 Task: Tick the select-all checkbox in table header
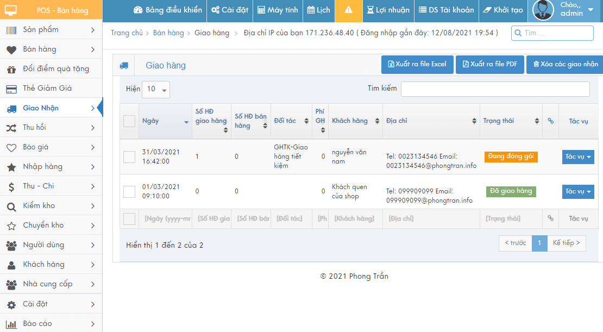(129, 121)
